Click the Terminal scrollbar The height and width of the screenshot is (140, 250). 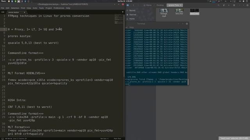pos(188,82)
